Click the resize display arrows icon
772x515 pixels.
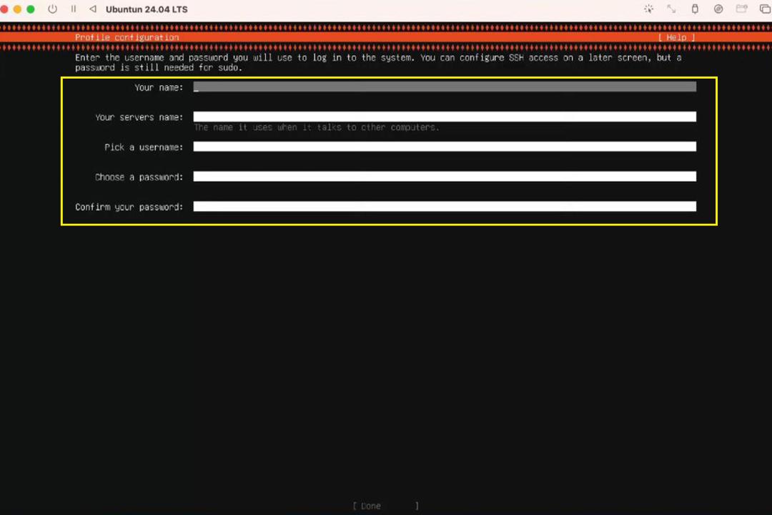click(671, 9)
